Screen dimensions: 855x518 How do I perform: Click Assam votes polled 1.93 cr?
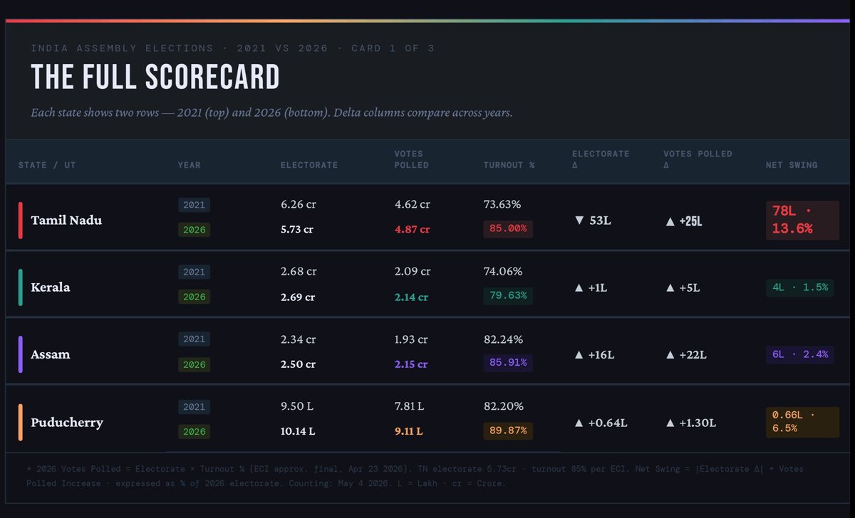click(411, 339)
